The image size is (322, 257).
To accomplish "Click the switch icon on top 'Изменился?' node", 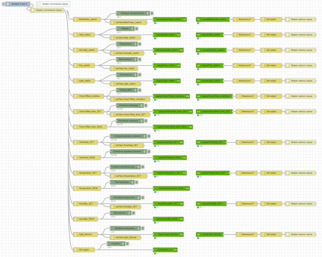I will (x=235, y=20).
